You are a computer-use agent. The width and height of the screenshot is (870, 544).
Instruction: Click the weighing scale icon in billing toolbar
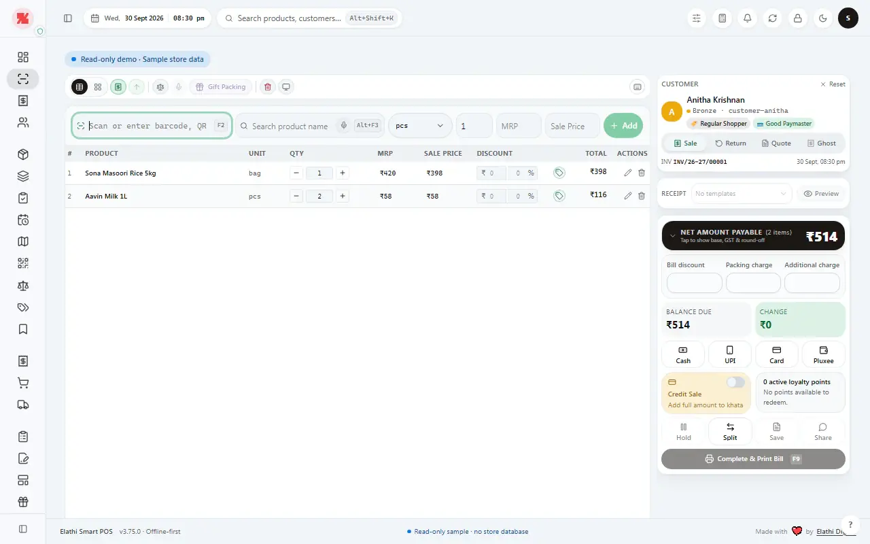point(160,87)
